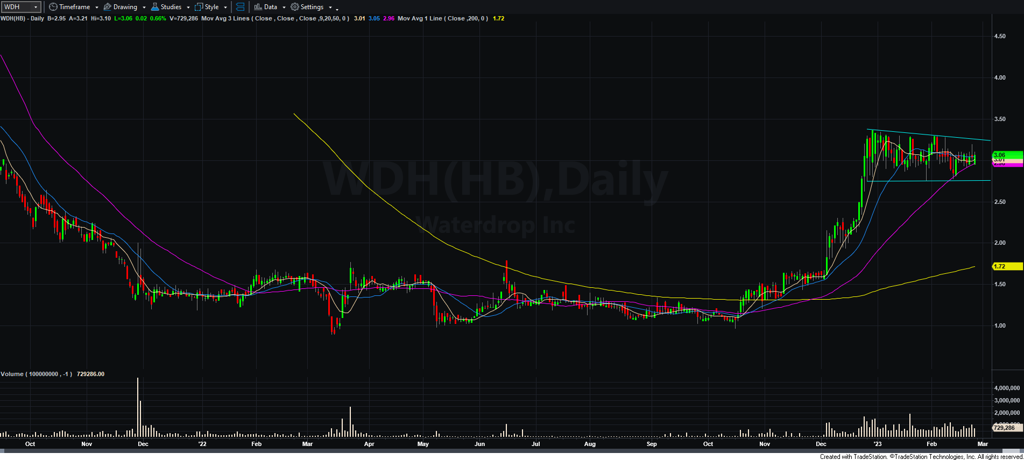This screenshot has height=460, width=1024.
Task: Open the dropdown arrow beside Settings
Action: (x=330, y=8)
